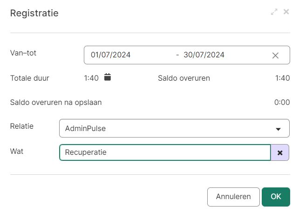
Task: Click the Wat label
Action: [x=17, y=152]
